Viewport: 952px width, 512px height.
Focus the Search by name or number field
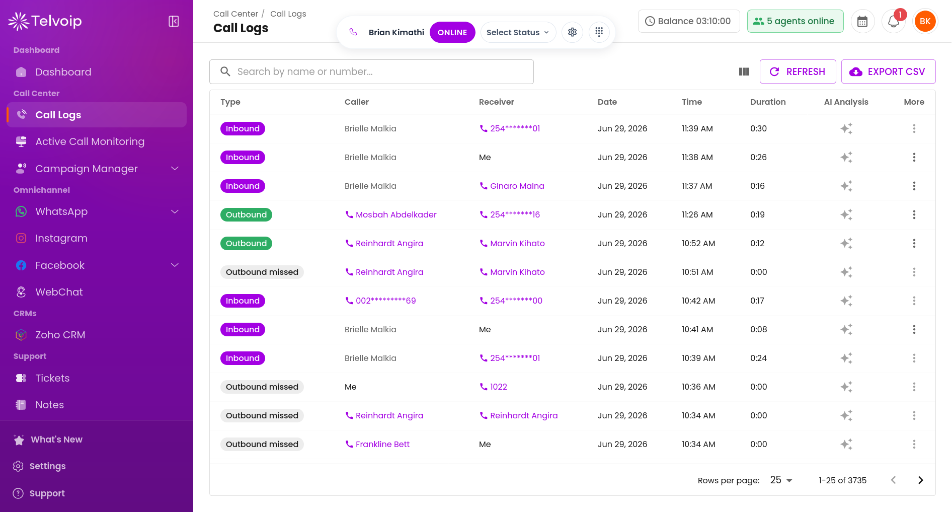coord(371,71)
